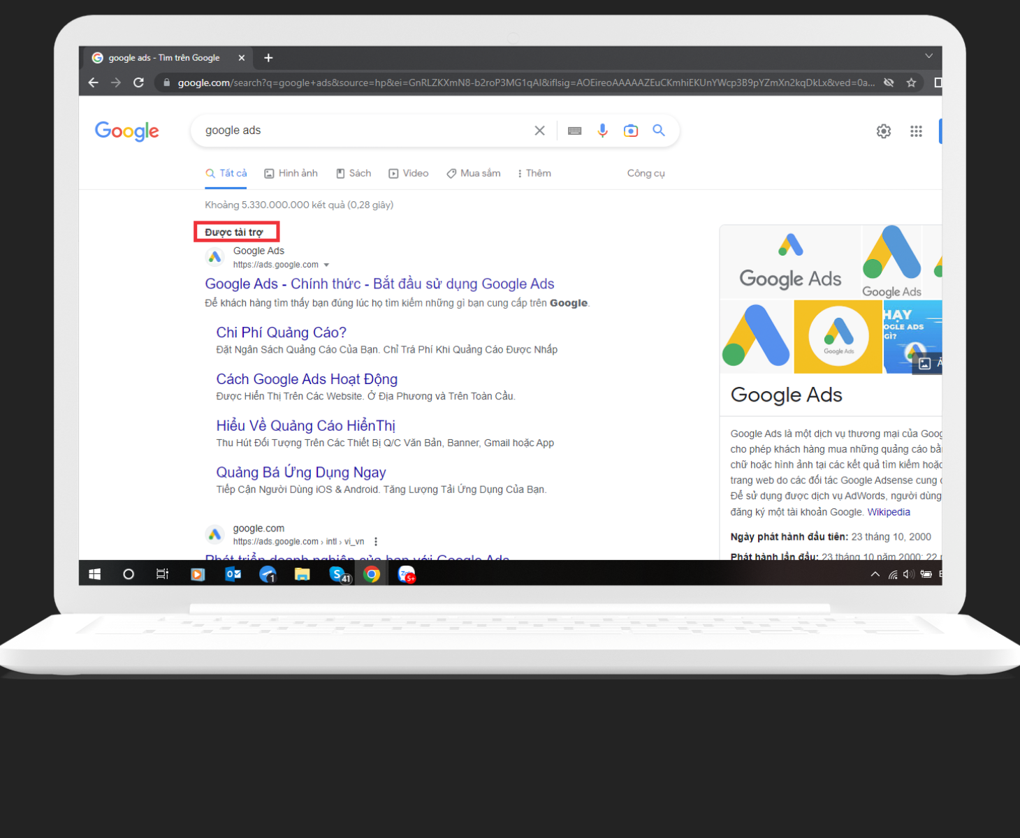Click the Công cụ tools button
The width and height of the screenshot is (1020, 838).
pos(646,173)
